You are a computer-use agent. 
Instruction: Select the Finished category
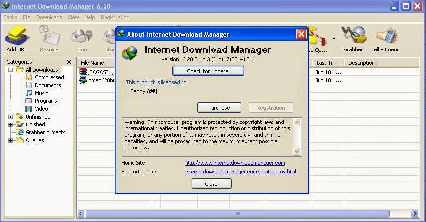35,124
